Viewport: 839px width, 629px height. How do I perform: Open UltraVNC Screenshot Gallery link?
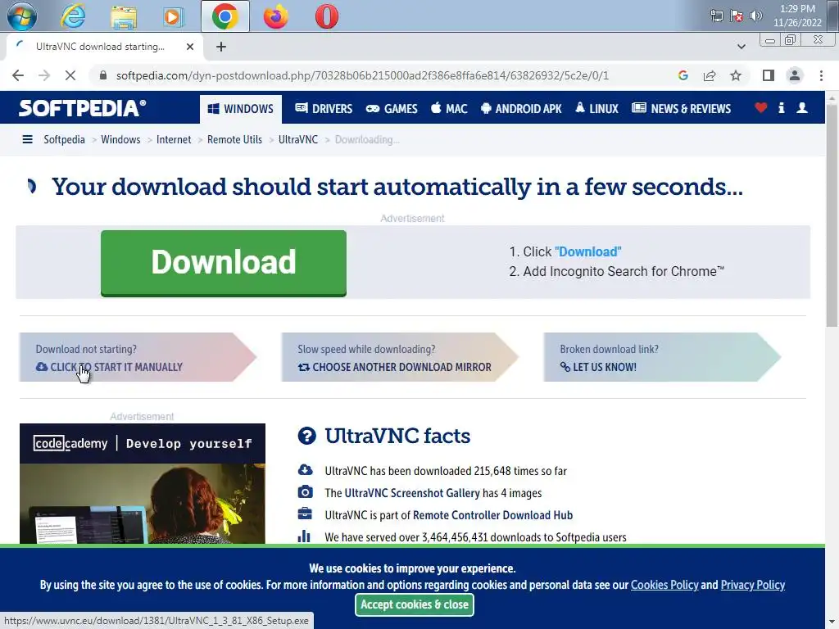click(412, 492)
